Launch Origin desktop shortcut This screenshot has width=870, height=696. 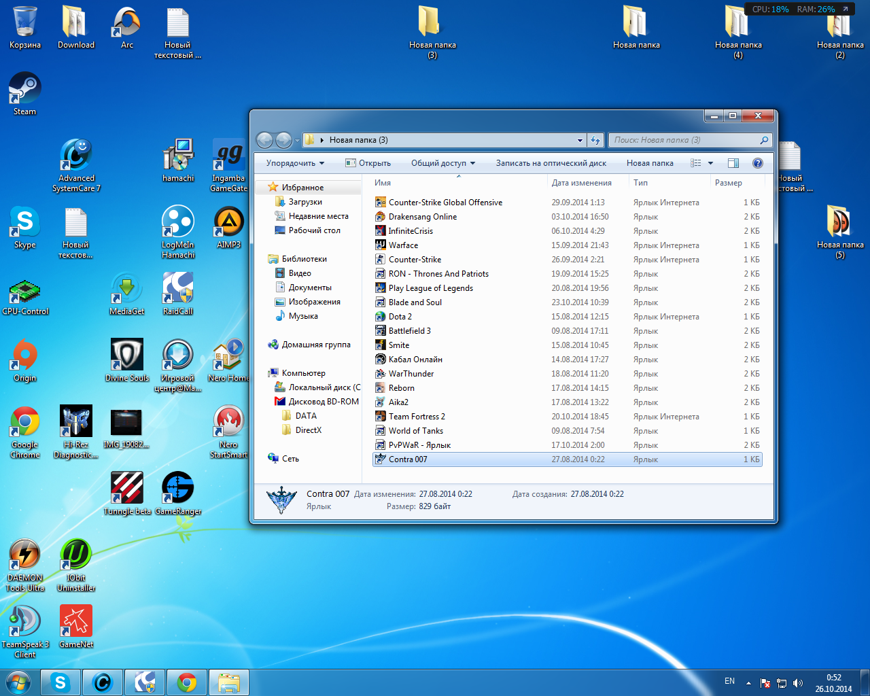[x=25, y=360]
